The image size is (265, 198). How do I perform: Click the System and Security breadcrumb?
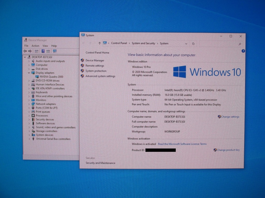pos(143,43)
